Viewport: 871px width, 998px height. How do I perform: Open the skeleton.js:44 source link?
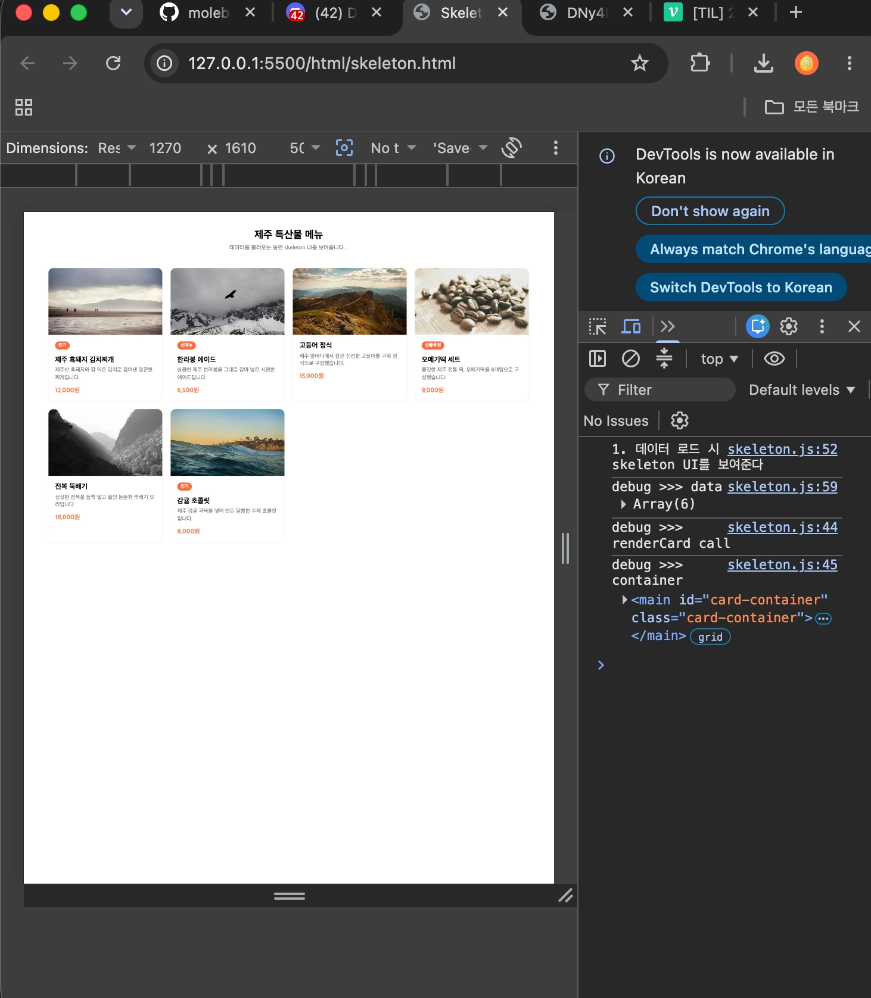tap(782, 527)
